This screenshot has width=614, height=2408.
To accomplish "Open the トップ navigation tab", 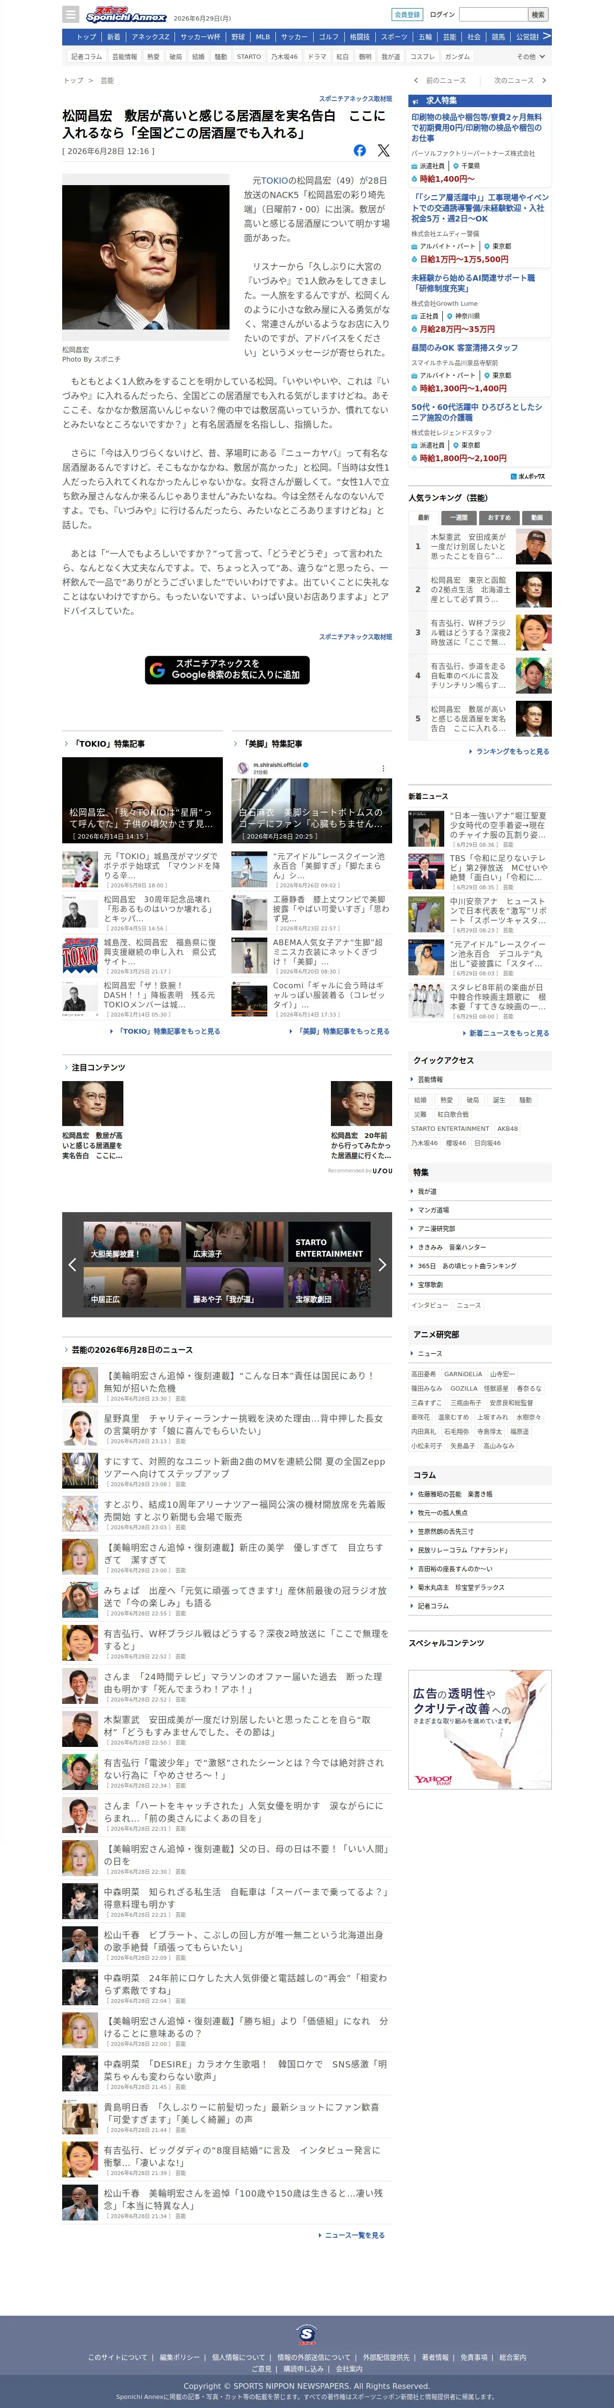I will pos(86,37).
